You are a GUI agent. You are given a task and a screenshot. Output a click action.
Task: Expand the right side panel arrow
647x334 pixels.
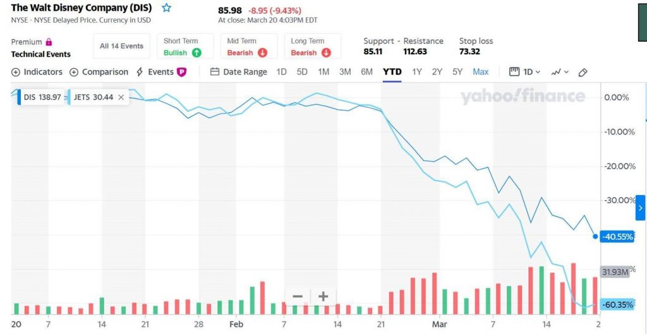641,208
